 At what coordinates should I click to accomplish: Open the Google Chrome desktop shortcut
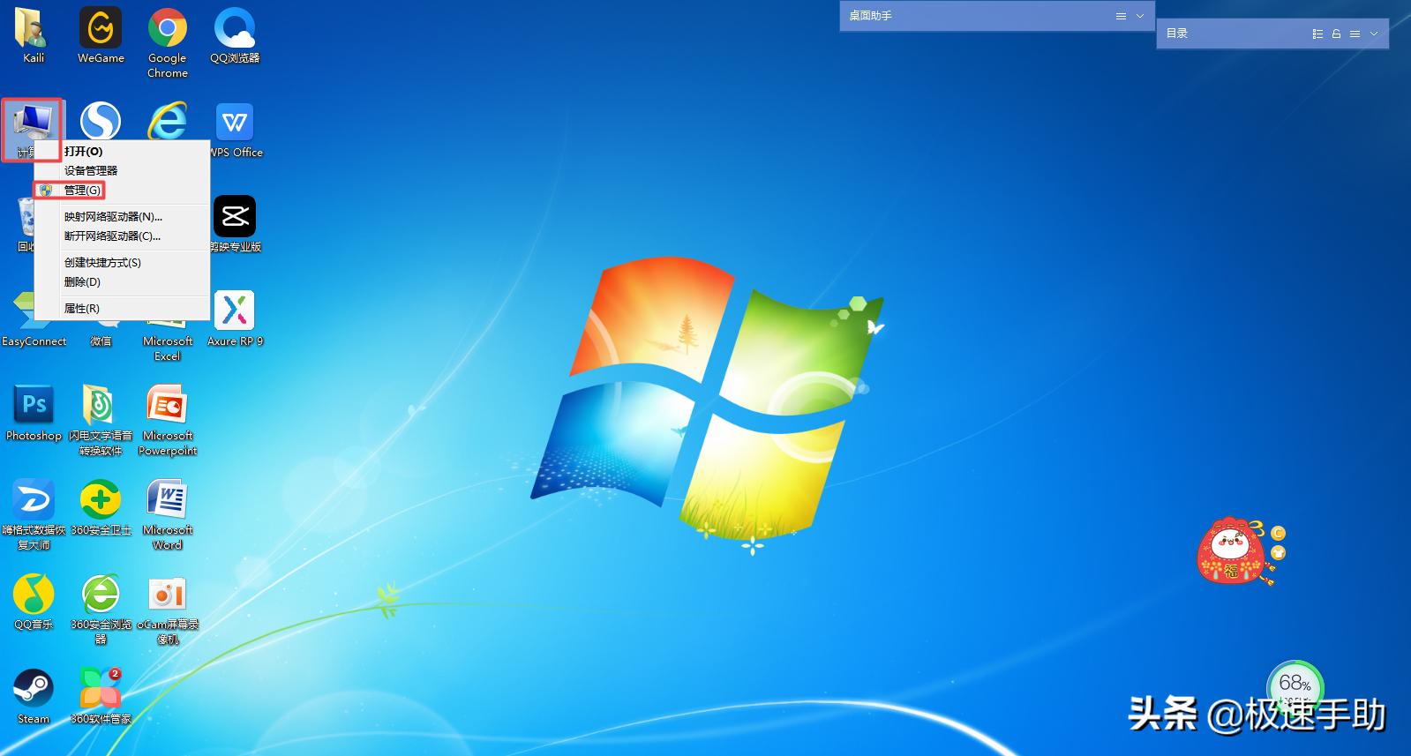pyautogui.click(x=168, y=42)
